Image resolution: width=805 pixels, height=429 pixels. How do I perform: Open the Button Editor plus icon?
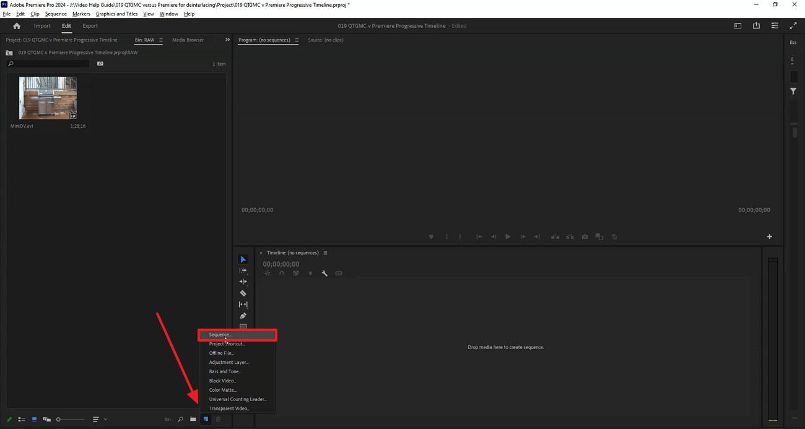click(x=770, y=236)
